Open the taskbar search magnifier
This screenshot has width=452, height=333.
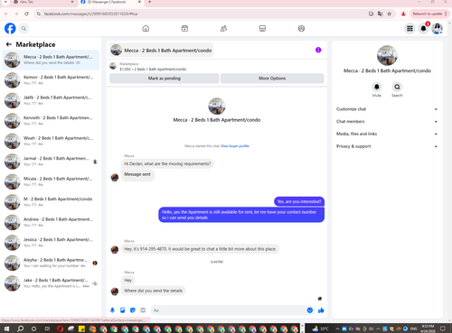pyautogui.click(x=20, y=328)
